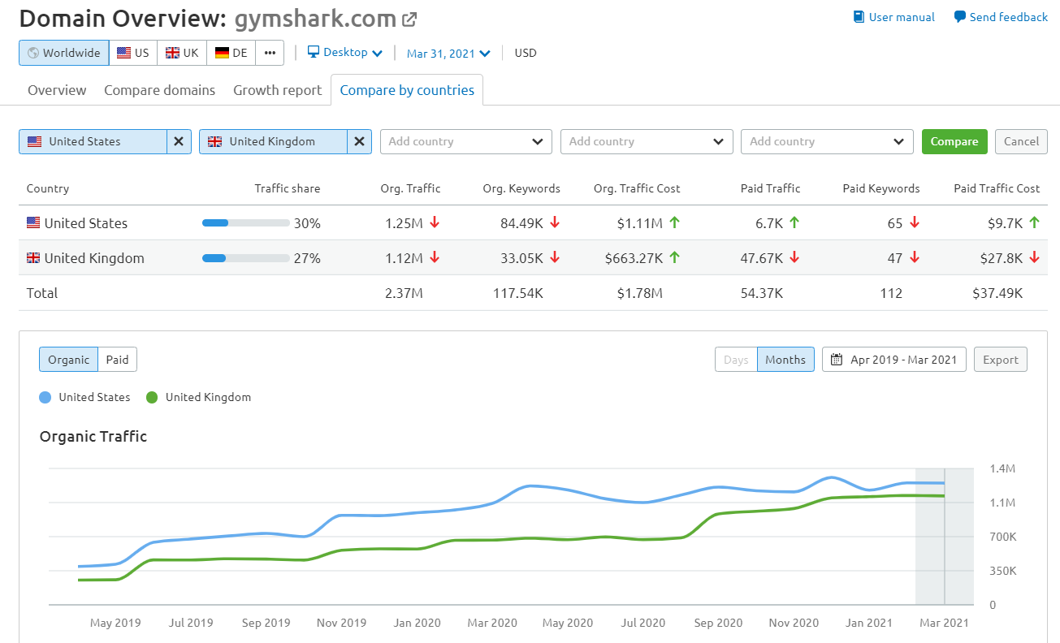Viewport: 1060px width, 643px height.
Task: Click the Cancel button
Action: (x=1021, y=141)
